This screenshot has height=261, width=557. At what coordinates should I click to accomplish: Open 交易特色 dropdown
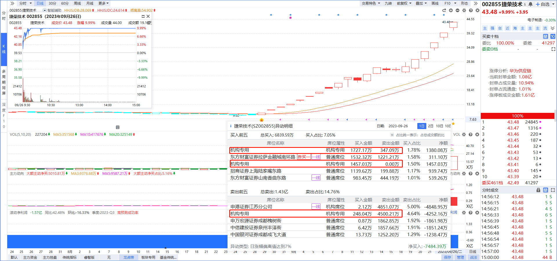tap(371, 3)
